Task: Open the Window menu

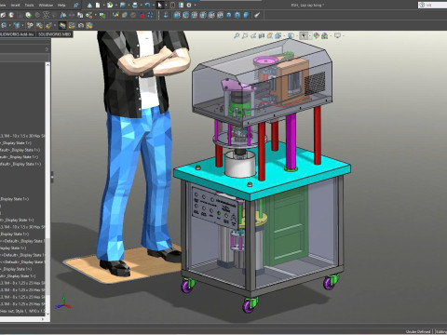Action: click(46, 6)
